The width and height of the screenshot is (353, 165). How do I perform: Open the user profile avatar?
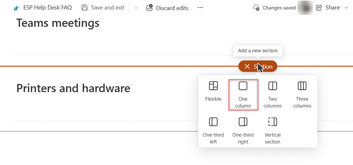[305, 8]
